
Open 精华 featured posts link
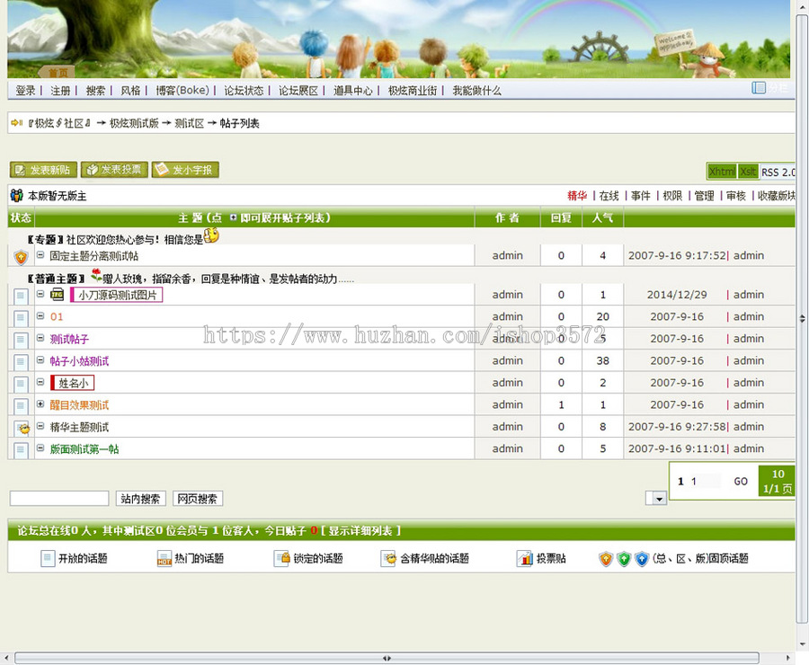577,196
